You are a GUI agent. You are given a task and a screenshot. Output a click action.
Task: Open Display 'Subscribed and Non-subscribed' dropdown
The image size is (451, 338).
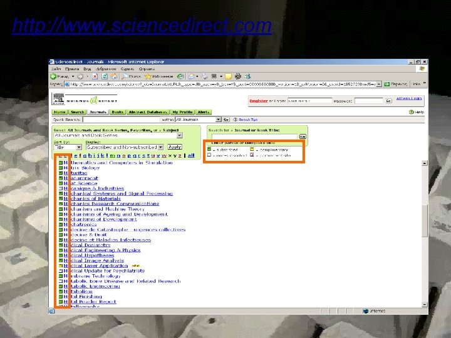(161, 147)
